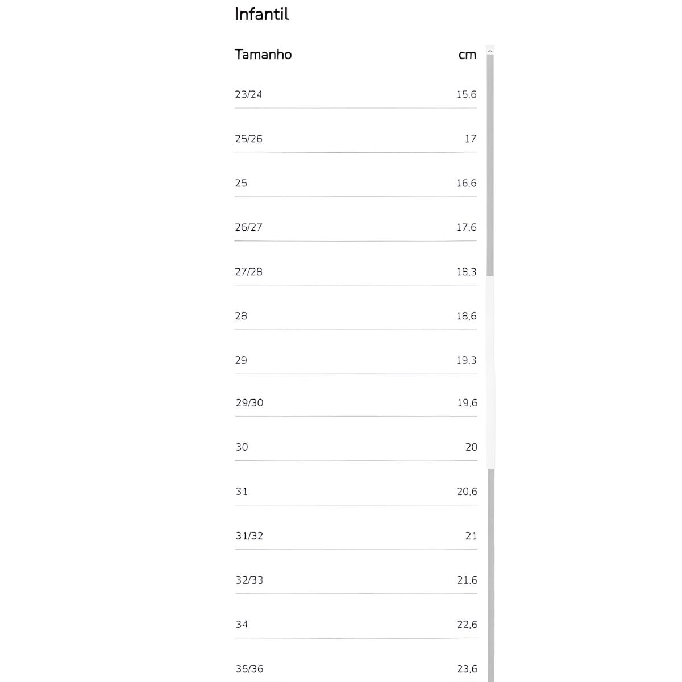Select the 35/36 size row
The width and height of the screenshot is (682, 682).
[x=249, y=669]
